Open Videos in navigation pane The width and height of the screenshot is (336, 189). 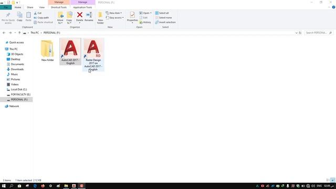[x=15, y=85]
